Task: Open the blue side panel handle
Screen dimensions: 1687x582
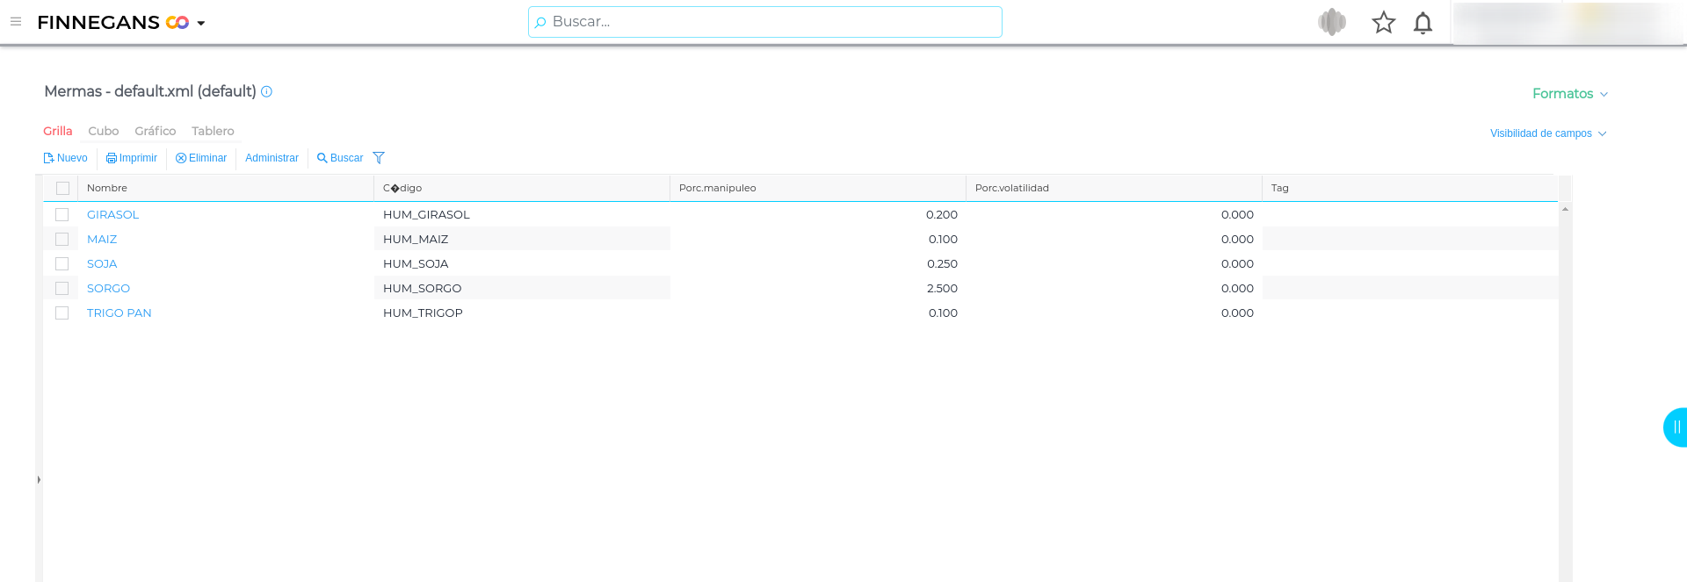Action: pyautogui.click(x=1676, y=428)
